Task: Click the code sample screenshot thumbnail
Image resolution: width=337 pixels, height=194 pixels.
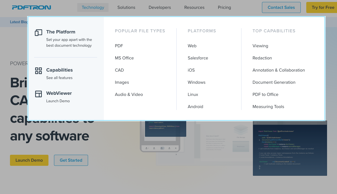Action: pos(290,149)
